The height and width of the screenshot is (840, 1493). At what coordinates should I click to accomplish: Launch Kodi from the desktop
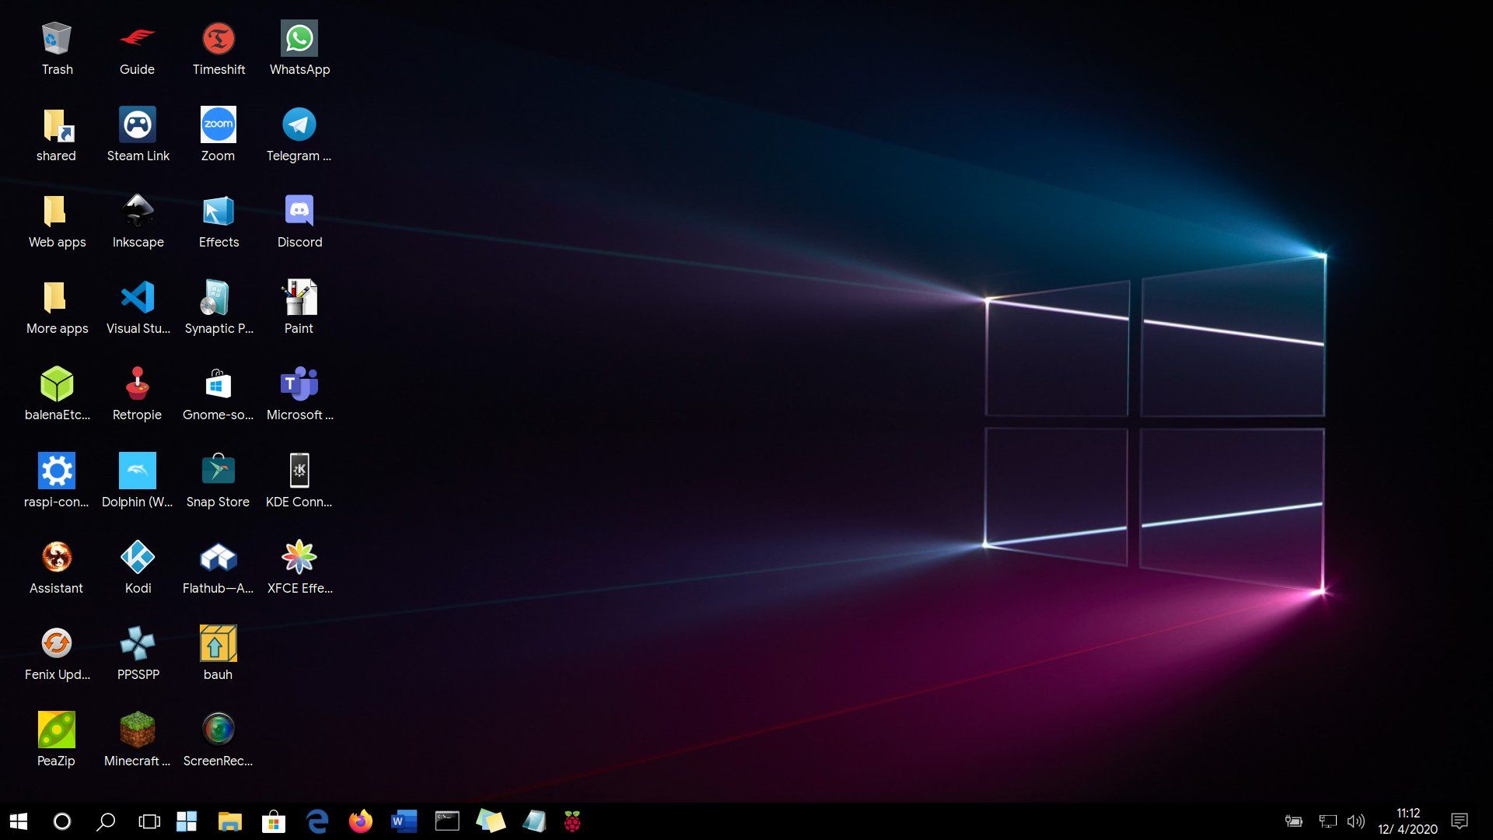[x=138, y=558]
